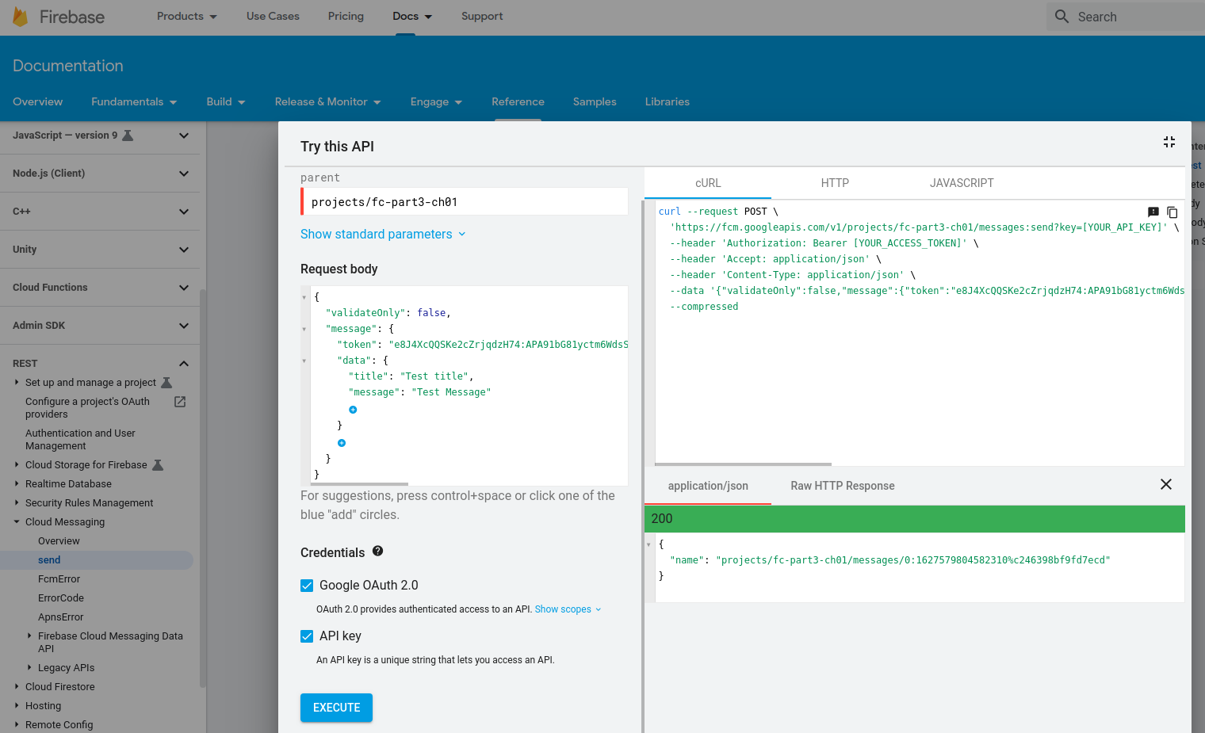Go to the Overview documentation tab
Image resolution: width=1205 pixels, height=733 pixels.
point(37,101)
